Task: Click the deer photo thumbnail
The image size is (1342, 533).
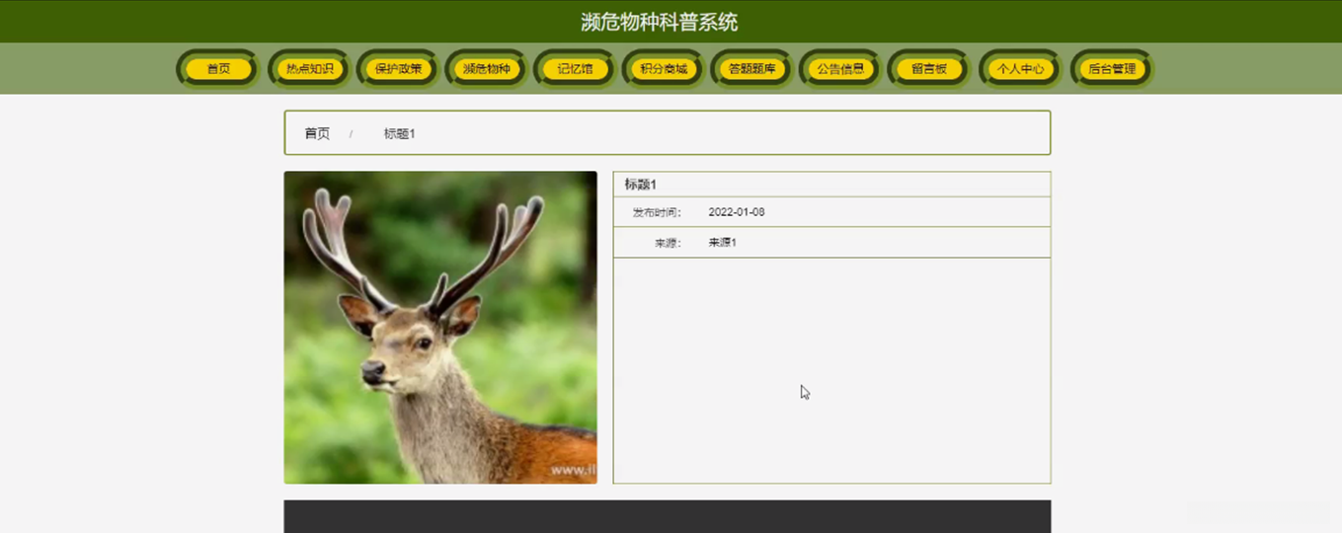Action: point(440,328)
